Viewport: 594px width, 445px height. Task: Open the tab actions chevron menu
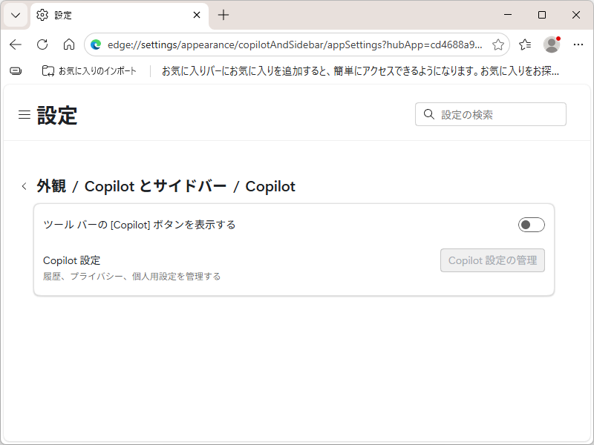[x=16, y=15]
